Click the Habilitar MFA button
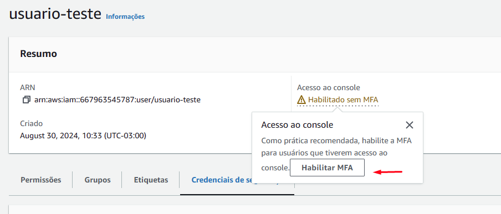Viewport: 501px width, 214px height. click(x=327, y=168)
